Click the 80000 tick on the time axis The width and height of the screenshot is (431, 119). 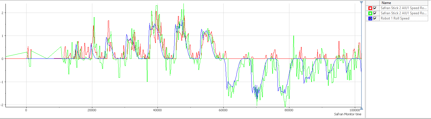tap(289, 110)
